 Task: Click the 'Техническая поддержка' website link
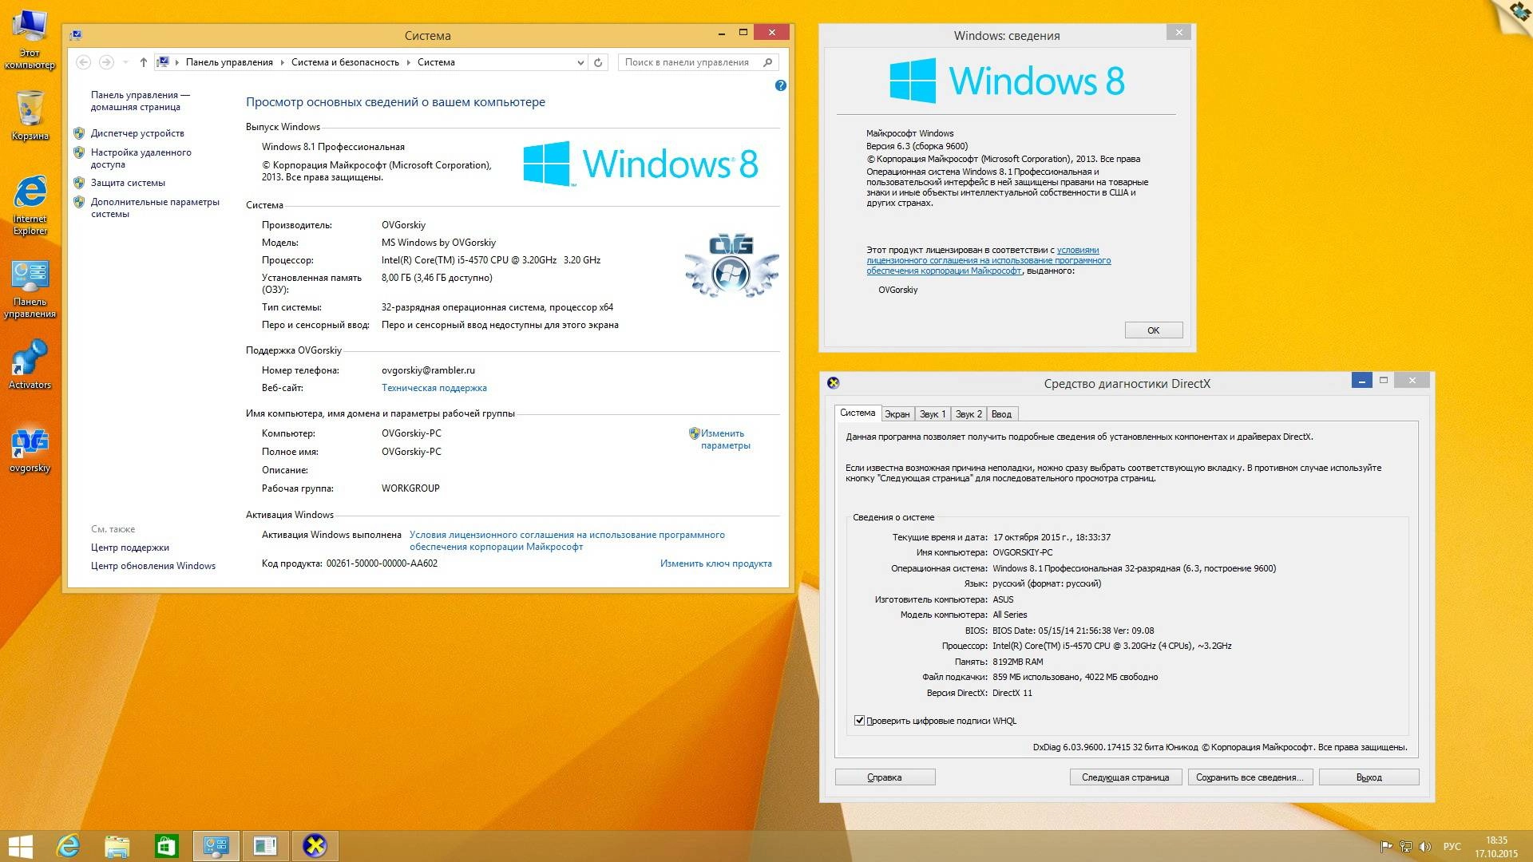434,388
